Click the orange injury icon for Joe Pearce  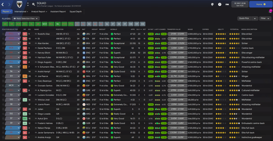coord(25,76)
